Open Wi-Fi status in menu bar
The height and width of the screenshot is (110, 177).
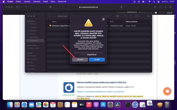(x=149, y=2)
